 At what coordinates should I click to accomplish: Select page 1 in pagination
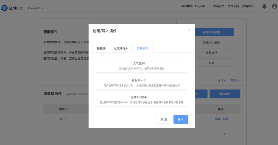224,134
